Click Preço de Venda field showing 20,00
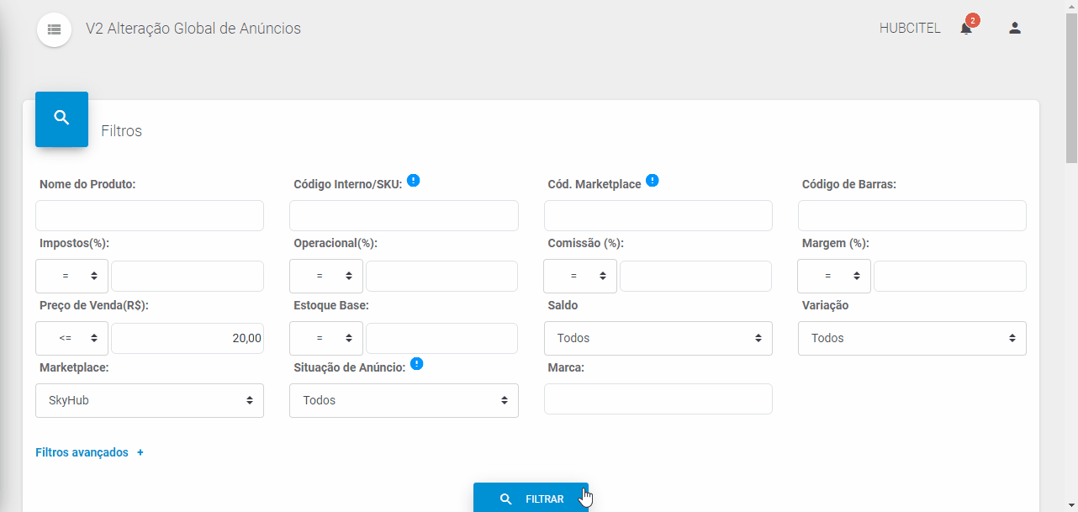 tap(188, 338)
